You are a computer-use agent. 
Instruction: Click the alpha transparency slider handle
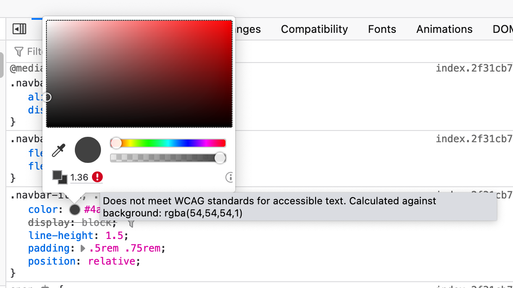pos(220,158)
